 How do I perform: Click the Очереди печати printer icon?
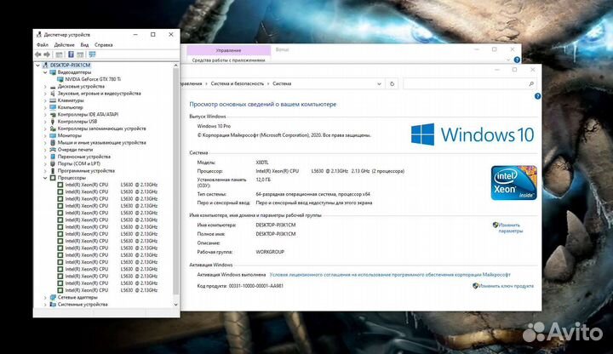(53, 150)
